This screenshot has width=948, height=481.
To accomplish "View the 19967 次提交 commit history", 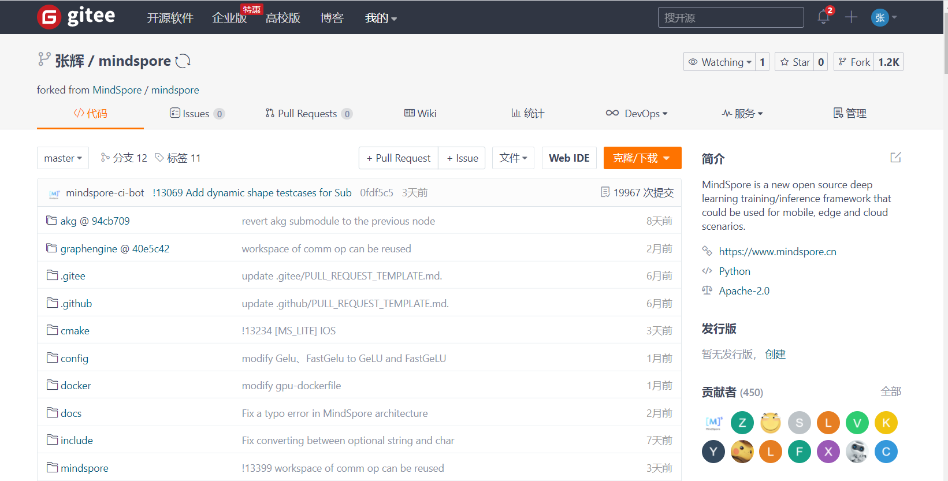I will click(x=637, y=193).
